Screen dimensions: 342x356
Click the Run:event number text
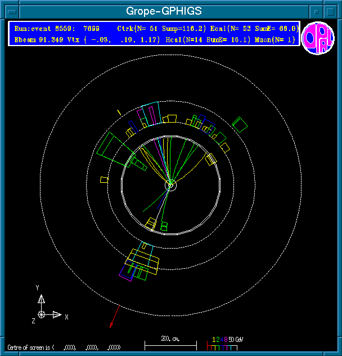[x=56, y=28]
